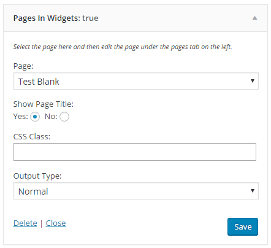Open the Output Type dropdown showing Normal

[x=136, y=191]
